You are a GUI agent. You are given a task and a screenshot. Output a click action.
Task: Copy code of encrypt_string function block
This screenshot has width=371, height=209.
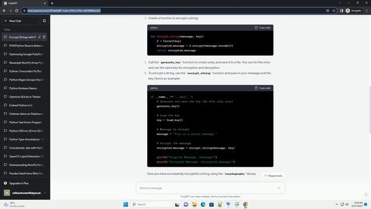pos(263,28)
